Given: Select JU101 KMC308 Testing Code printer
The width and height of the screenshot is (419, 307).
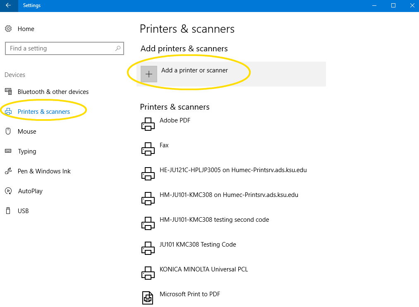Looking at the screenshot, I should click(x=198, y=245).
